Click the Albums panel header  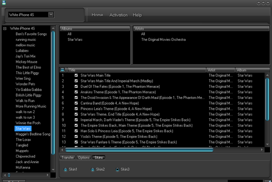tap(95, 29)
